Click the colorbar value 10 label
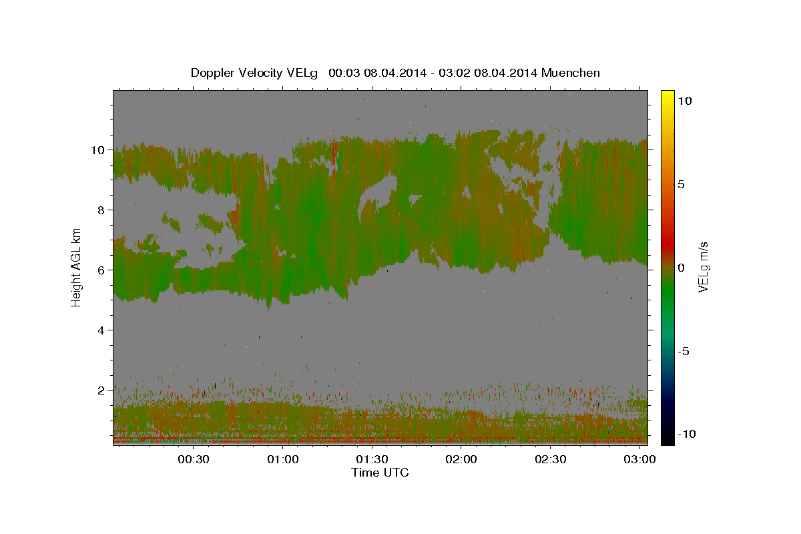Image resolution: width=801 pixels, height=534 pixels. point(684,100)
